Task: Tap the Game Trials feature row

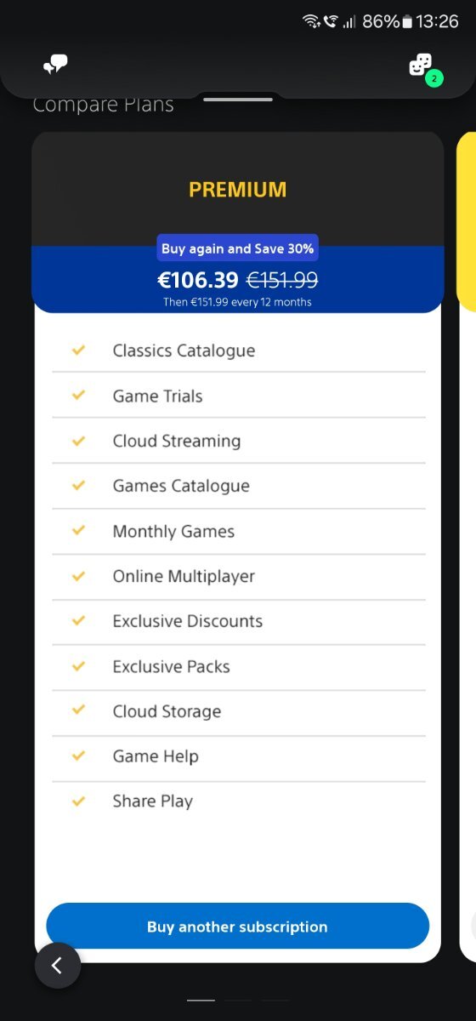Action: [238, 396]
